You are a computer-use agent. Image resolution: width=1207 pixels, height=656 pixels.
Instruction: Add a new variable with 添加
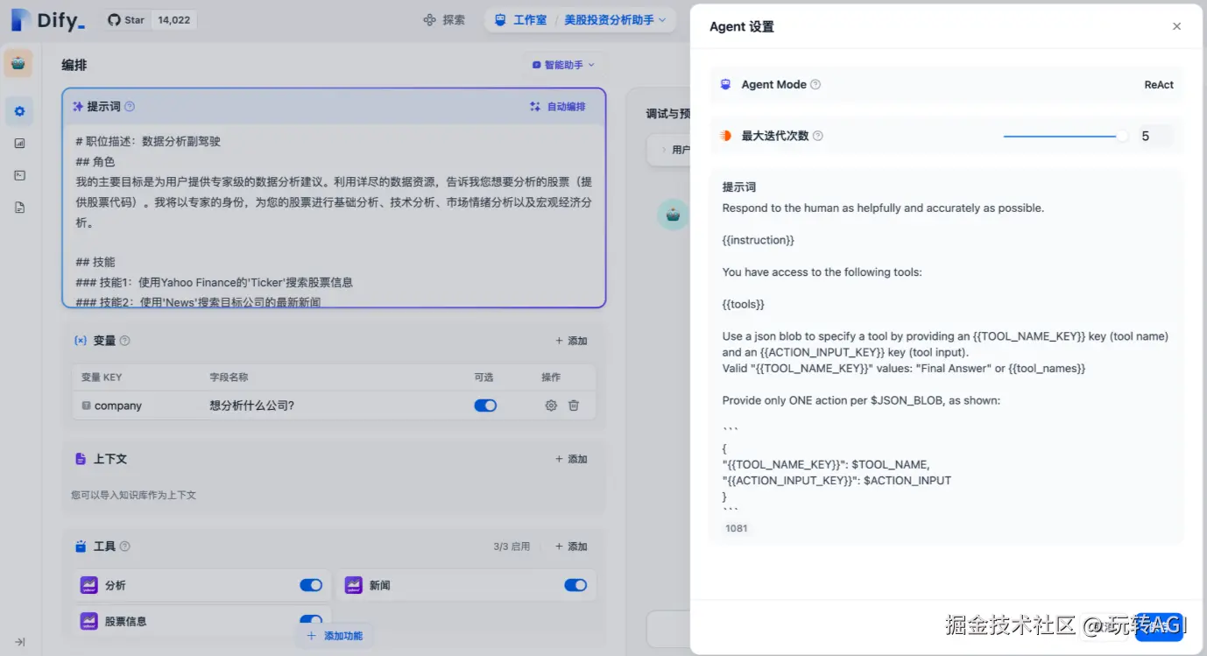pos(571,341)
